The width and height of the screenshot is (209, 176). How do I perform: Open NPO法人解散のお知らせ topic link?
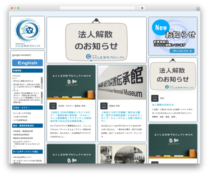pyautogui.click(x=23, y=81)
